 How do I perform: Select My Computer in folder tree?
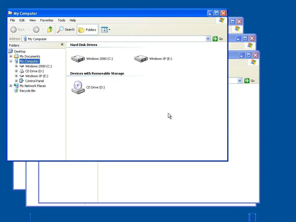tap(29, 61)
